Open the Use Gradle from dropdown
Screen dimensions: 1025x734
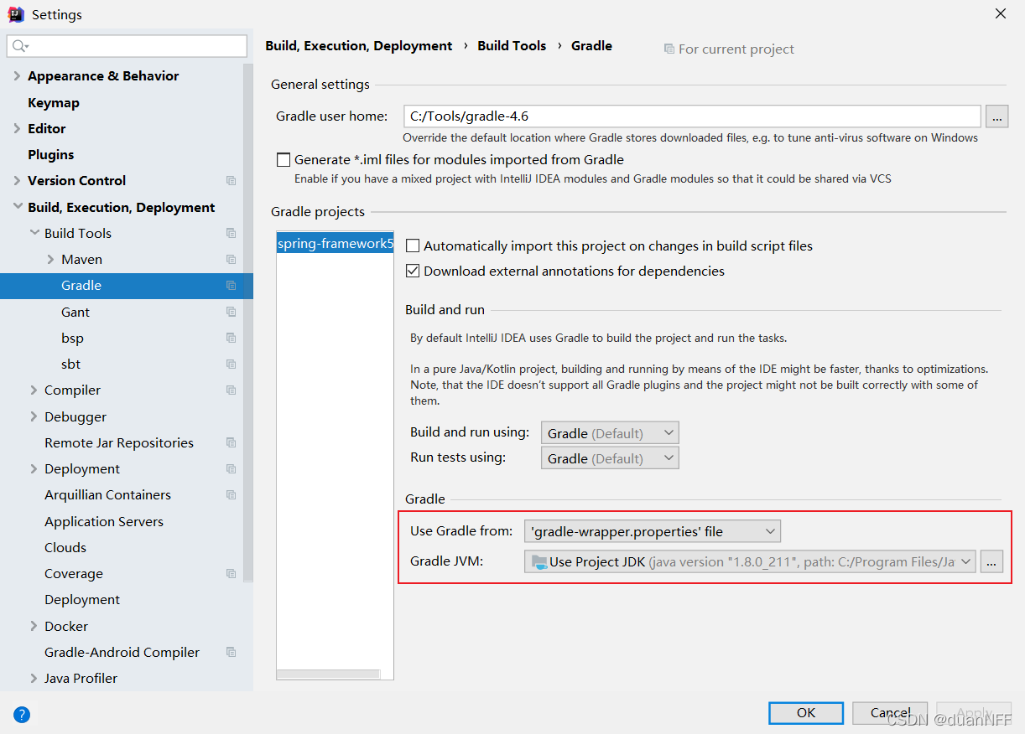coord(653,531)
